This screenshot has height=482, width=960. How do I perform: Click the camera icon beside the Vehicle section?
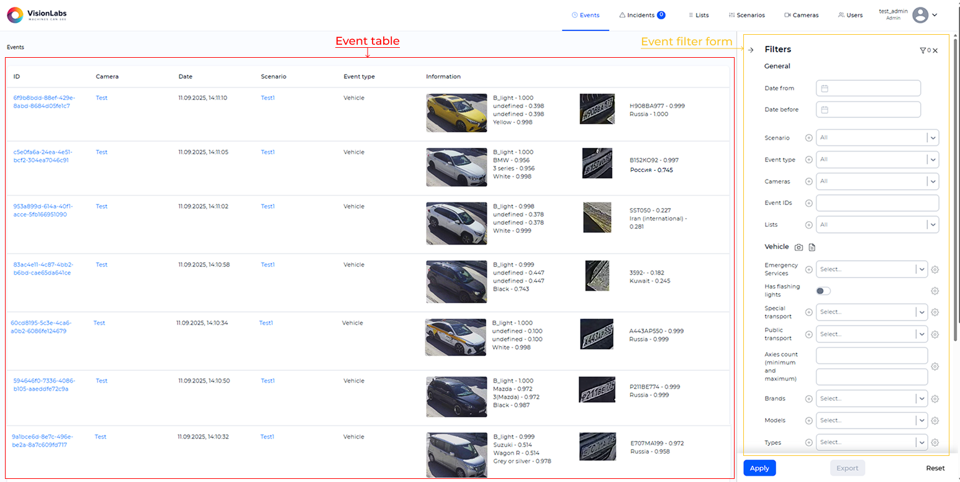pos(799,247)
